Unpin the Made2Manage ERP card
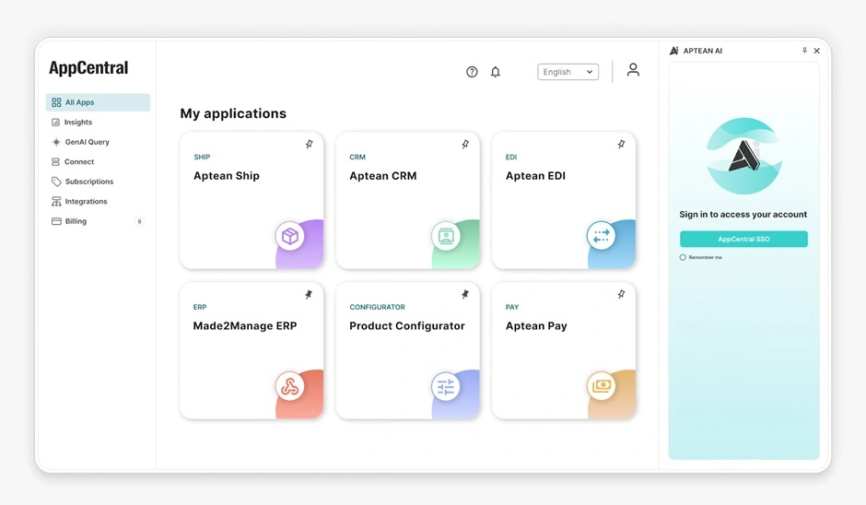The height and width of the screenshot is (505, 866). coord(309,295)
